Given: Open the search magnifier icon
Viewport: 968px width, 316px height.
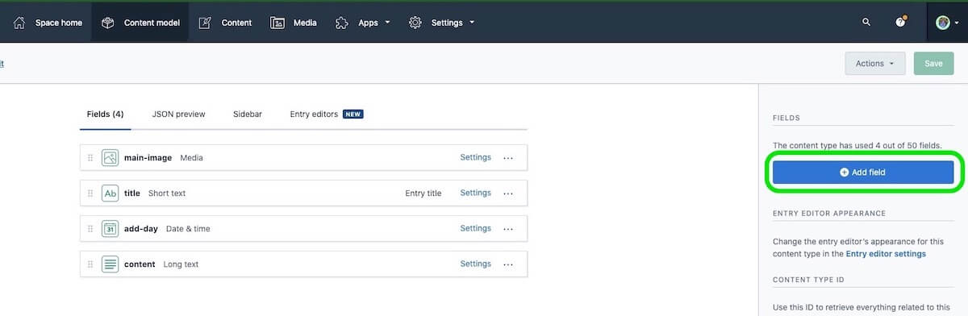Looking at the screenshot, I should pos(866,23).
